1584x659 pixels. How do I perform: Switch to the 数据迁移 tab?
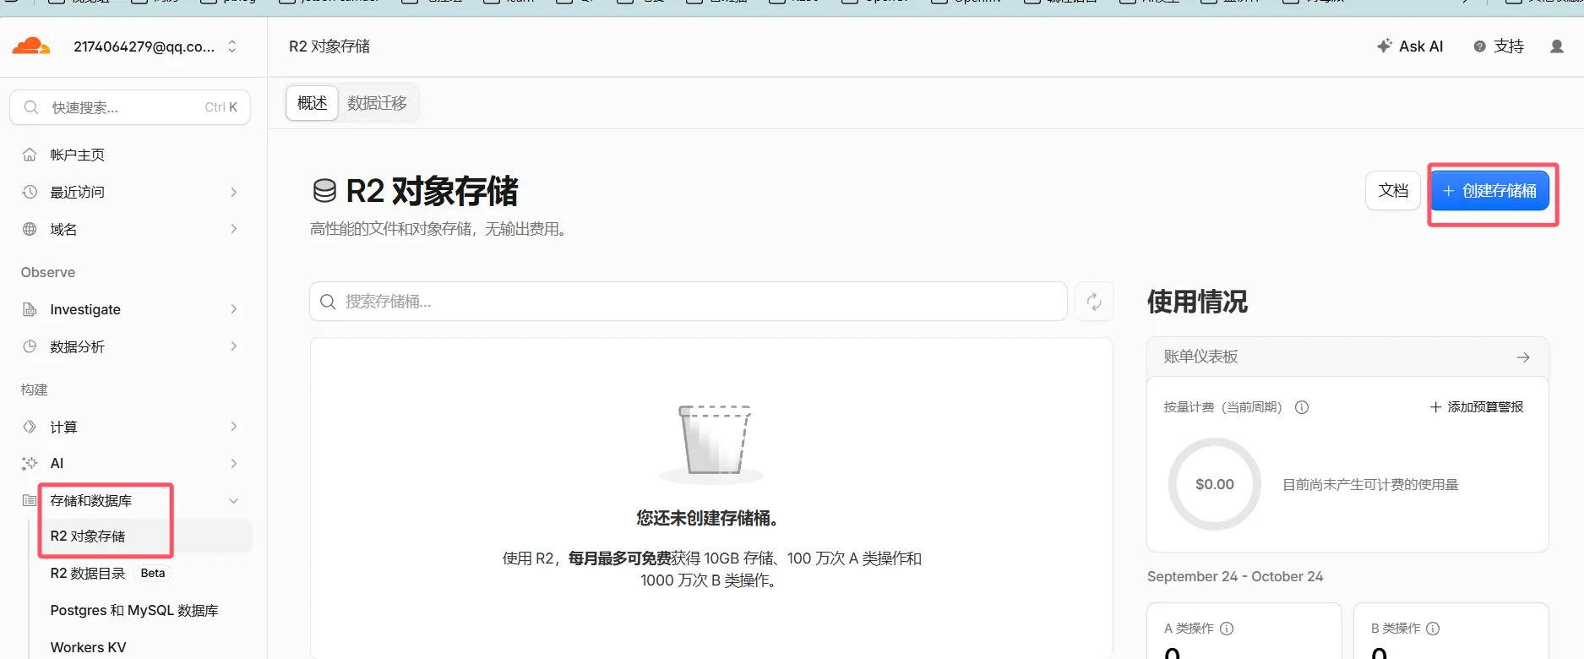377,103
